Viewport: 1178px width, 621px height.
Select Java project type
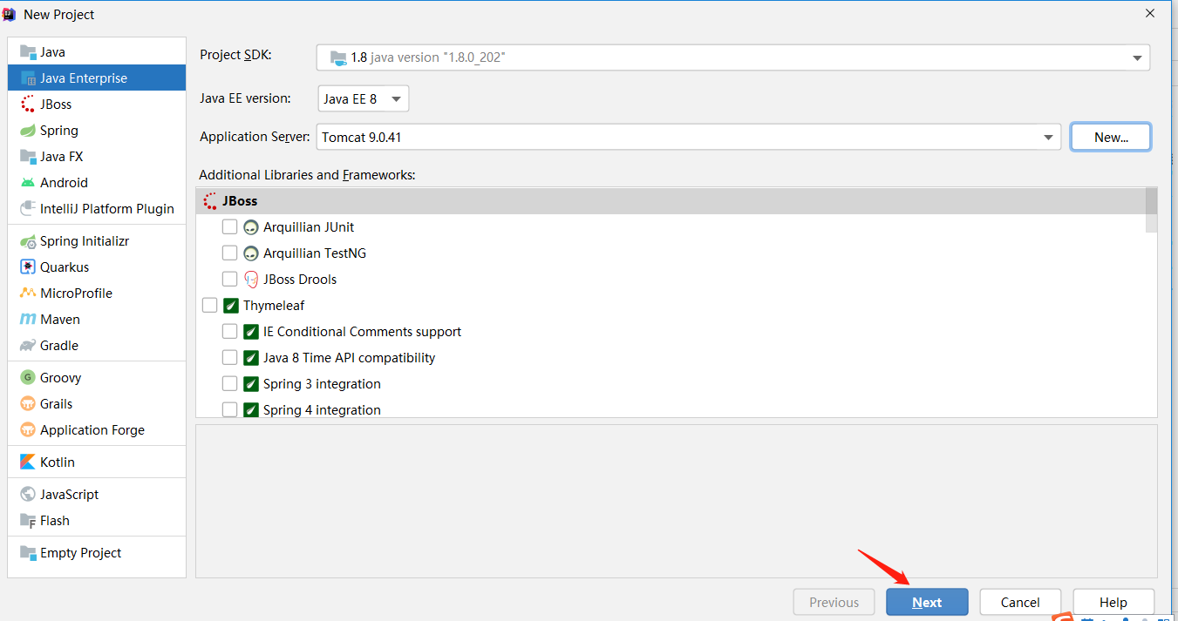(x=97, y=52)
